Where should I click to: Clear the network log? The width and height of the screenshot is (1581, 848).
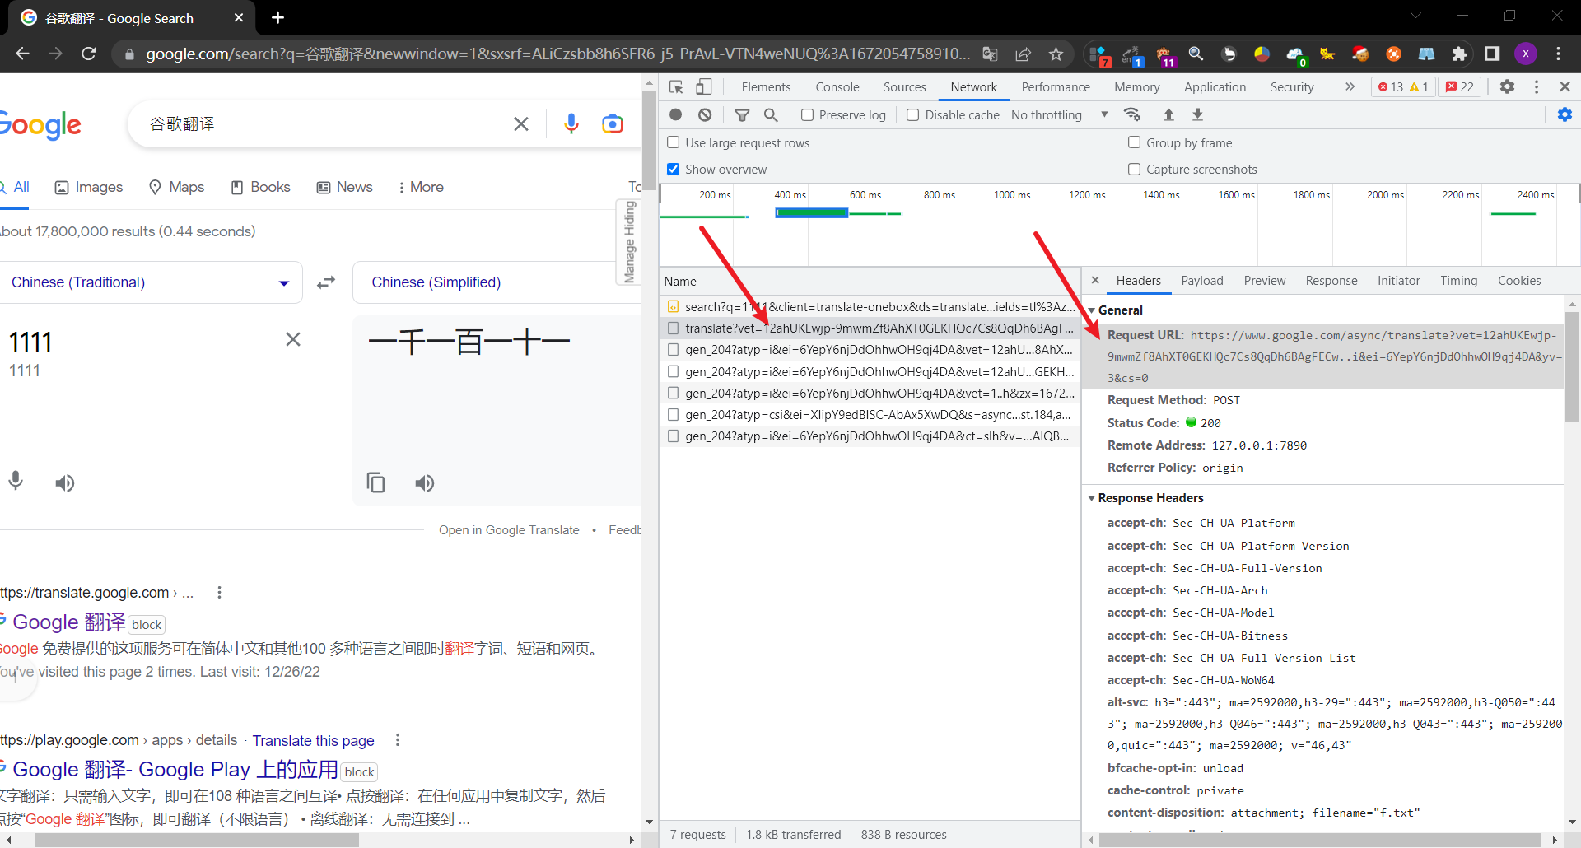[x=705, y=115]
